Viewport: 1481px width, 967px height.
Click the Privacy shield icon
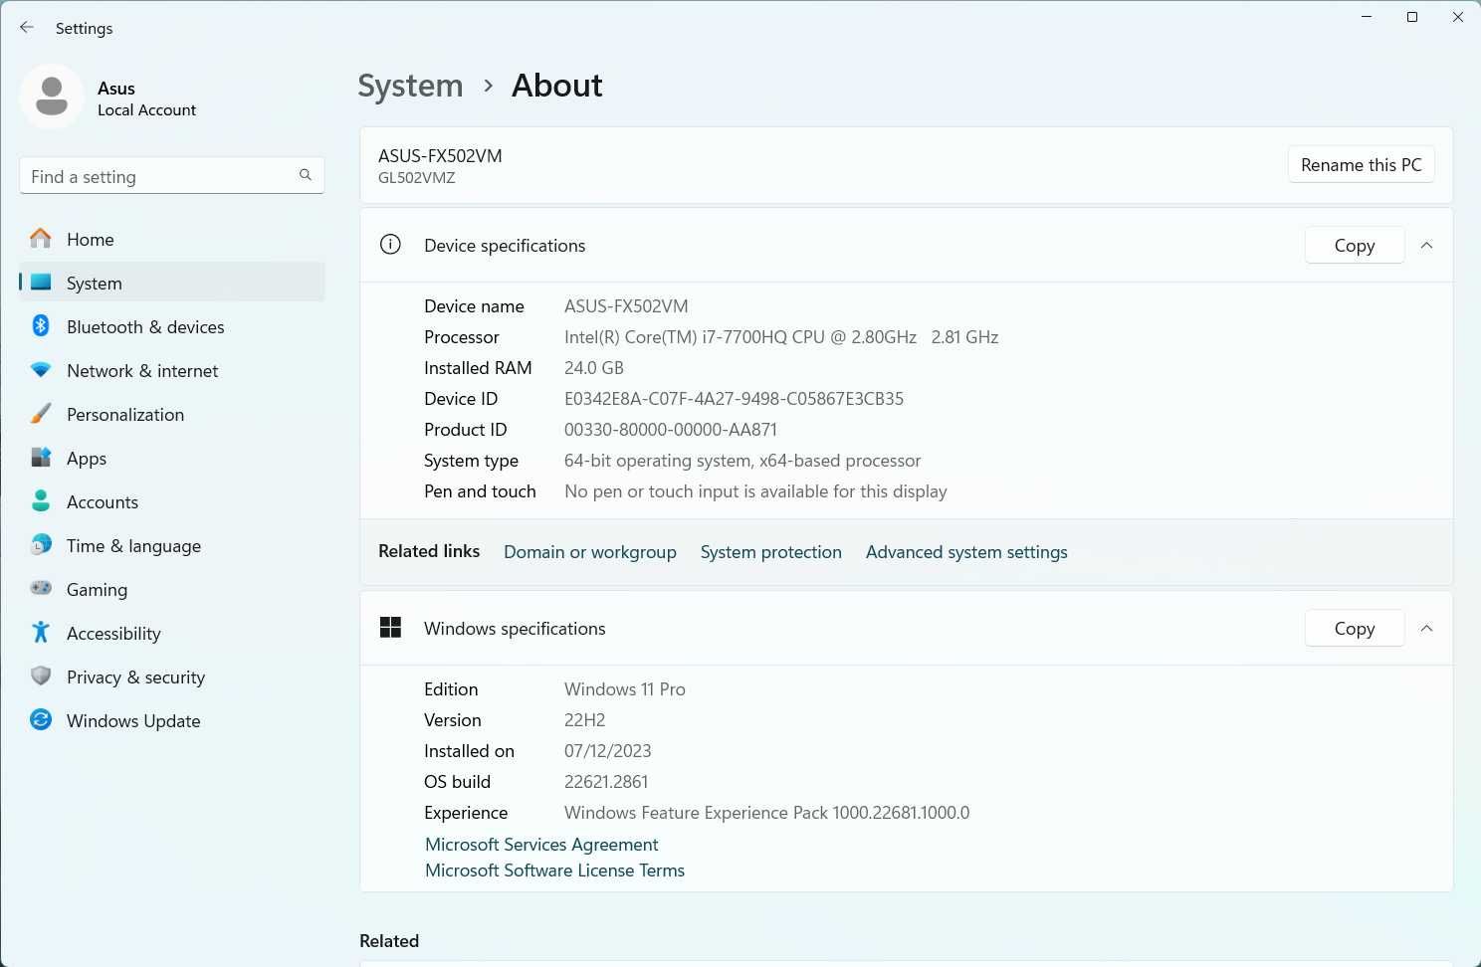(41, 677)
